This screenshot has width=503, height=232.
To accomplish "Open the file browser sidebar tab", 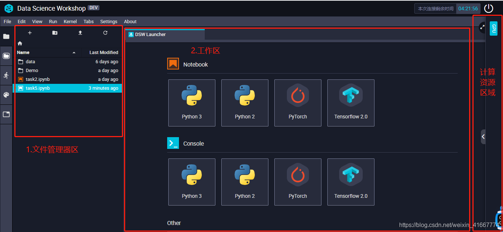I will [6, 56].
